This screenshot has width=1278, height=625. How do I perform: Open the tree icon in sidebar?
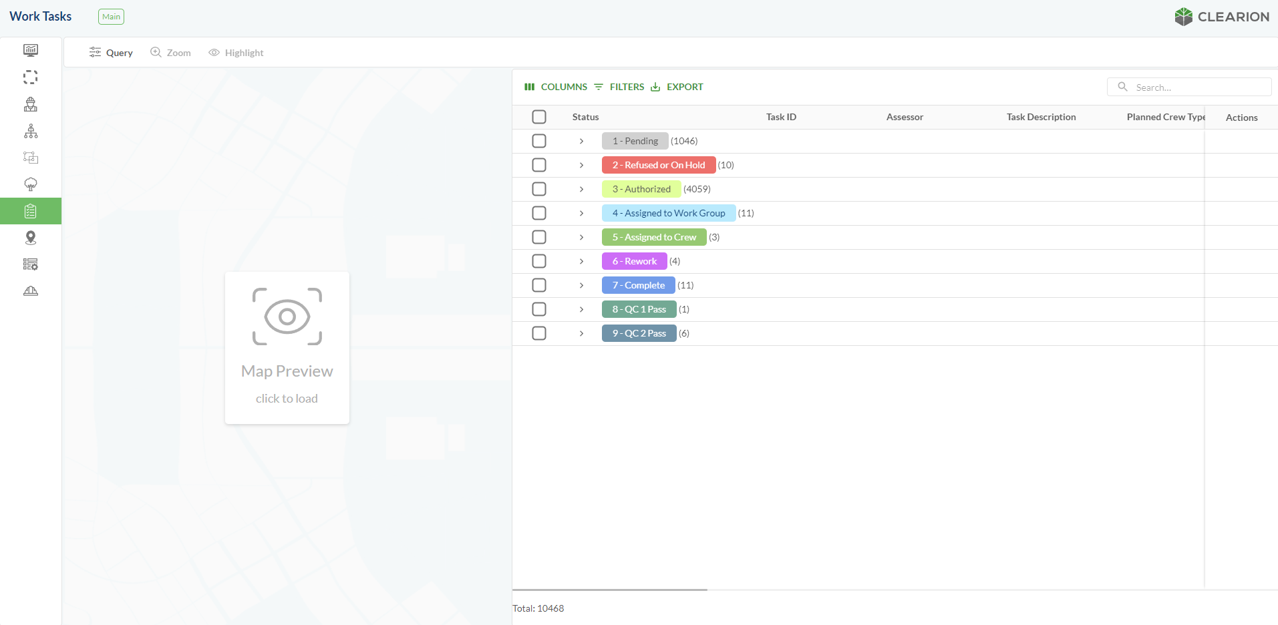coord(31,184)
